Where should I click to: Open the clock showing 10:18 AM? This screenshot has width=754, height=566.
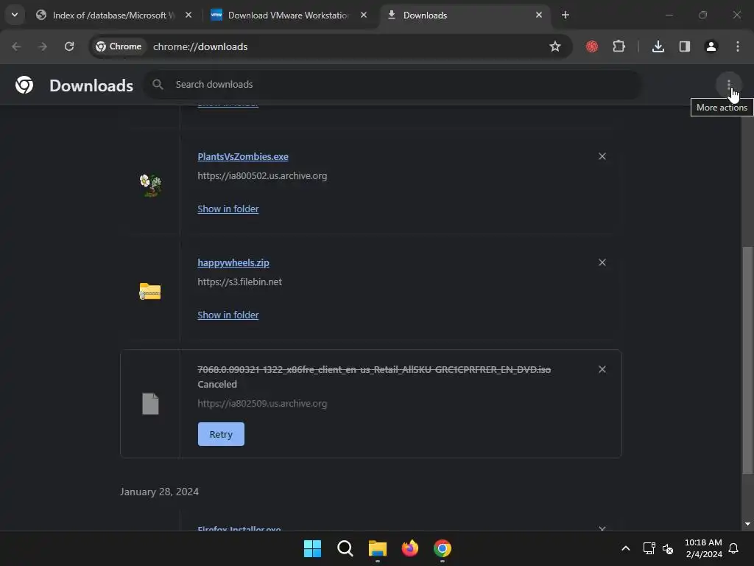click(703, 548)
